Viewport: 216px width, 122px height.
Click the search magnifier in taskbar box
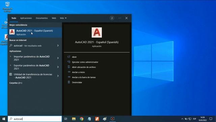pos(11,119)
